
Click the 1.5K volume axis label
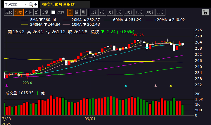(x=199, y=99)
